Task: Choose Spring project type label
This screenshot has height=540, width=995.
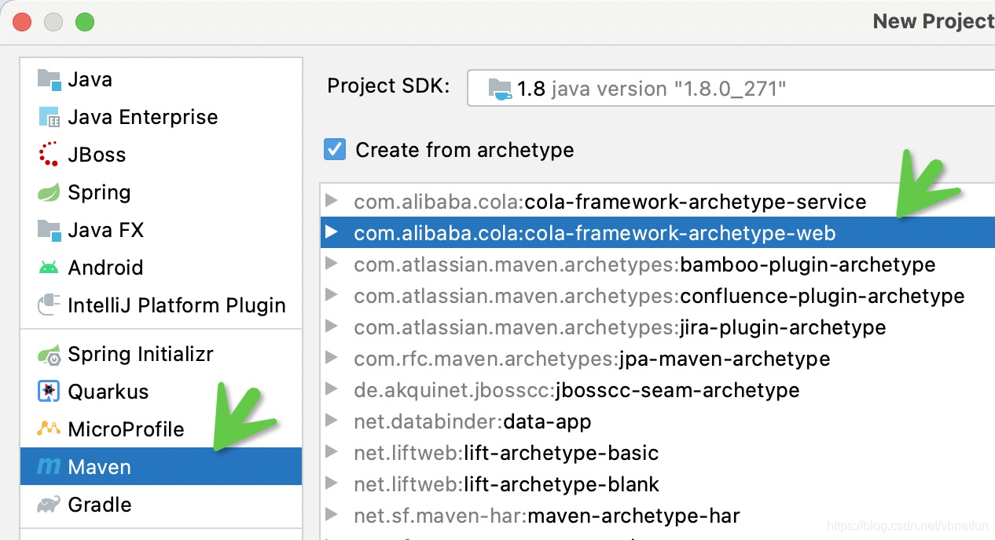Action: pos(100,193)
